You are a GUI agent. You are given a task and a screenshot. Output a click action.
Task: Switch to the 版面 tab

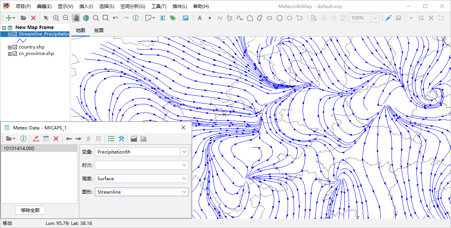point(99,31)
